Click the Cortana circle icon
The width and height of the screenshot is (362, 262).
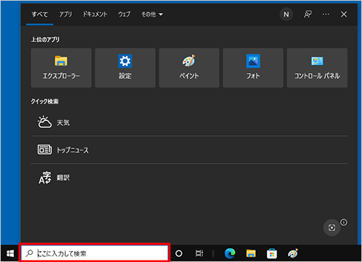click(179, 253)
